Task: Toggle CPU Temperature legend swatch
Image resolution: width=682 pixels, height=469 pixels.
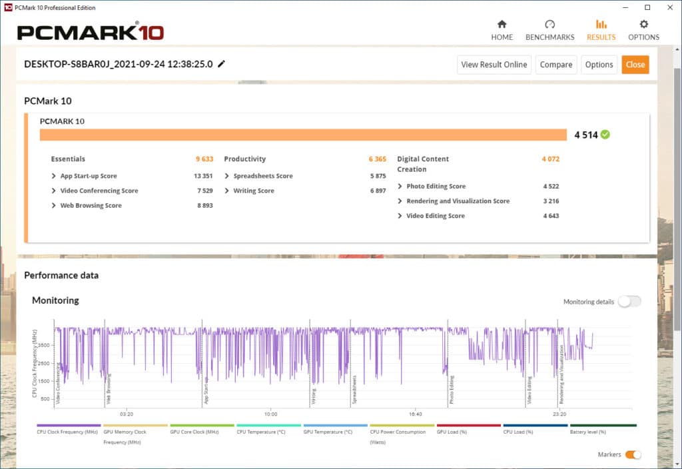Action: pyautogui.click(x=269, y=425)
